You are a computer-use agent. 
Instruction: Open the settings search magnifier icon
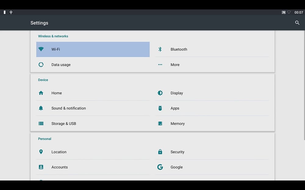(x=297, y=23)
